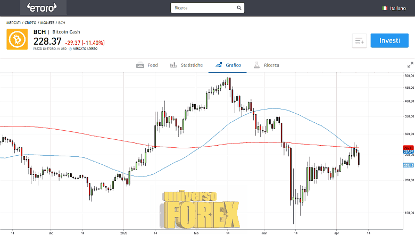Expand chart to fullscreen
This screenshot has width=415, height=236.
click(x=410, y=65)
